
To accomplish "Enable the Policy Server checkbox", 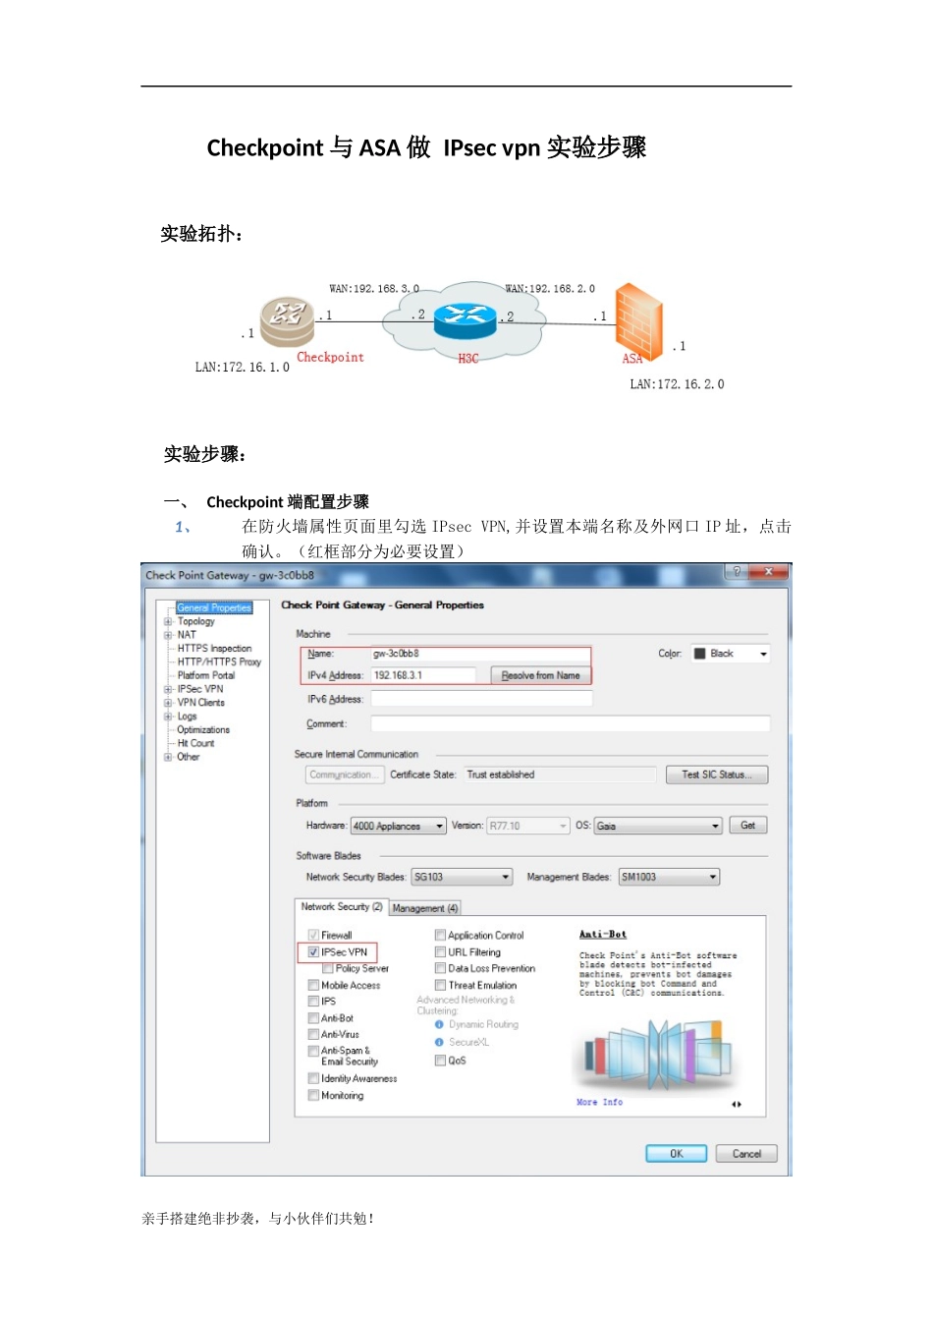I will click(x=328, y=968).
